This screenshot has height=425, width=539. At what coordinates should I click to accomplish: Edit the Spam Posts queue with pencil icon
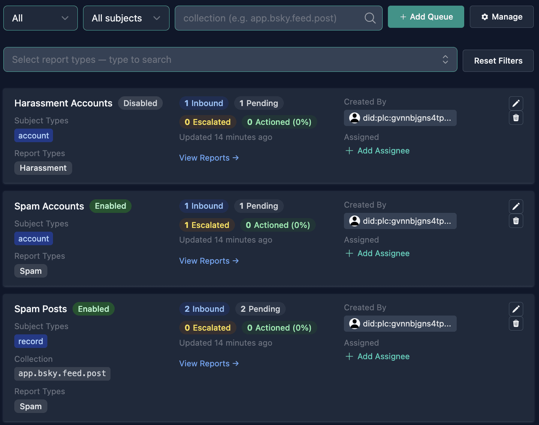[x=516, y=309]
